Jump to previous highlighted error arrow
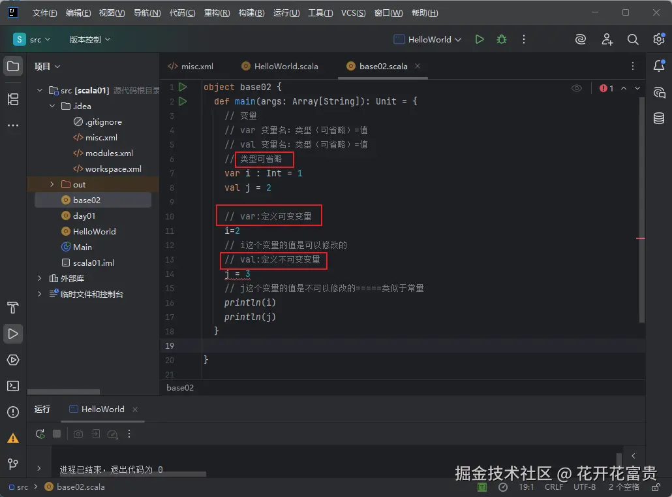The image size is (672, 497). pos(624,88)
